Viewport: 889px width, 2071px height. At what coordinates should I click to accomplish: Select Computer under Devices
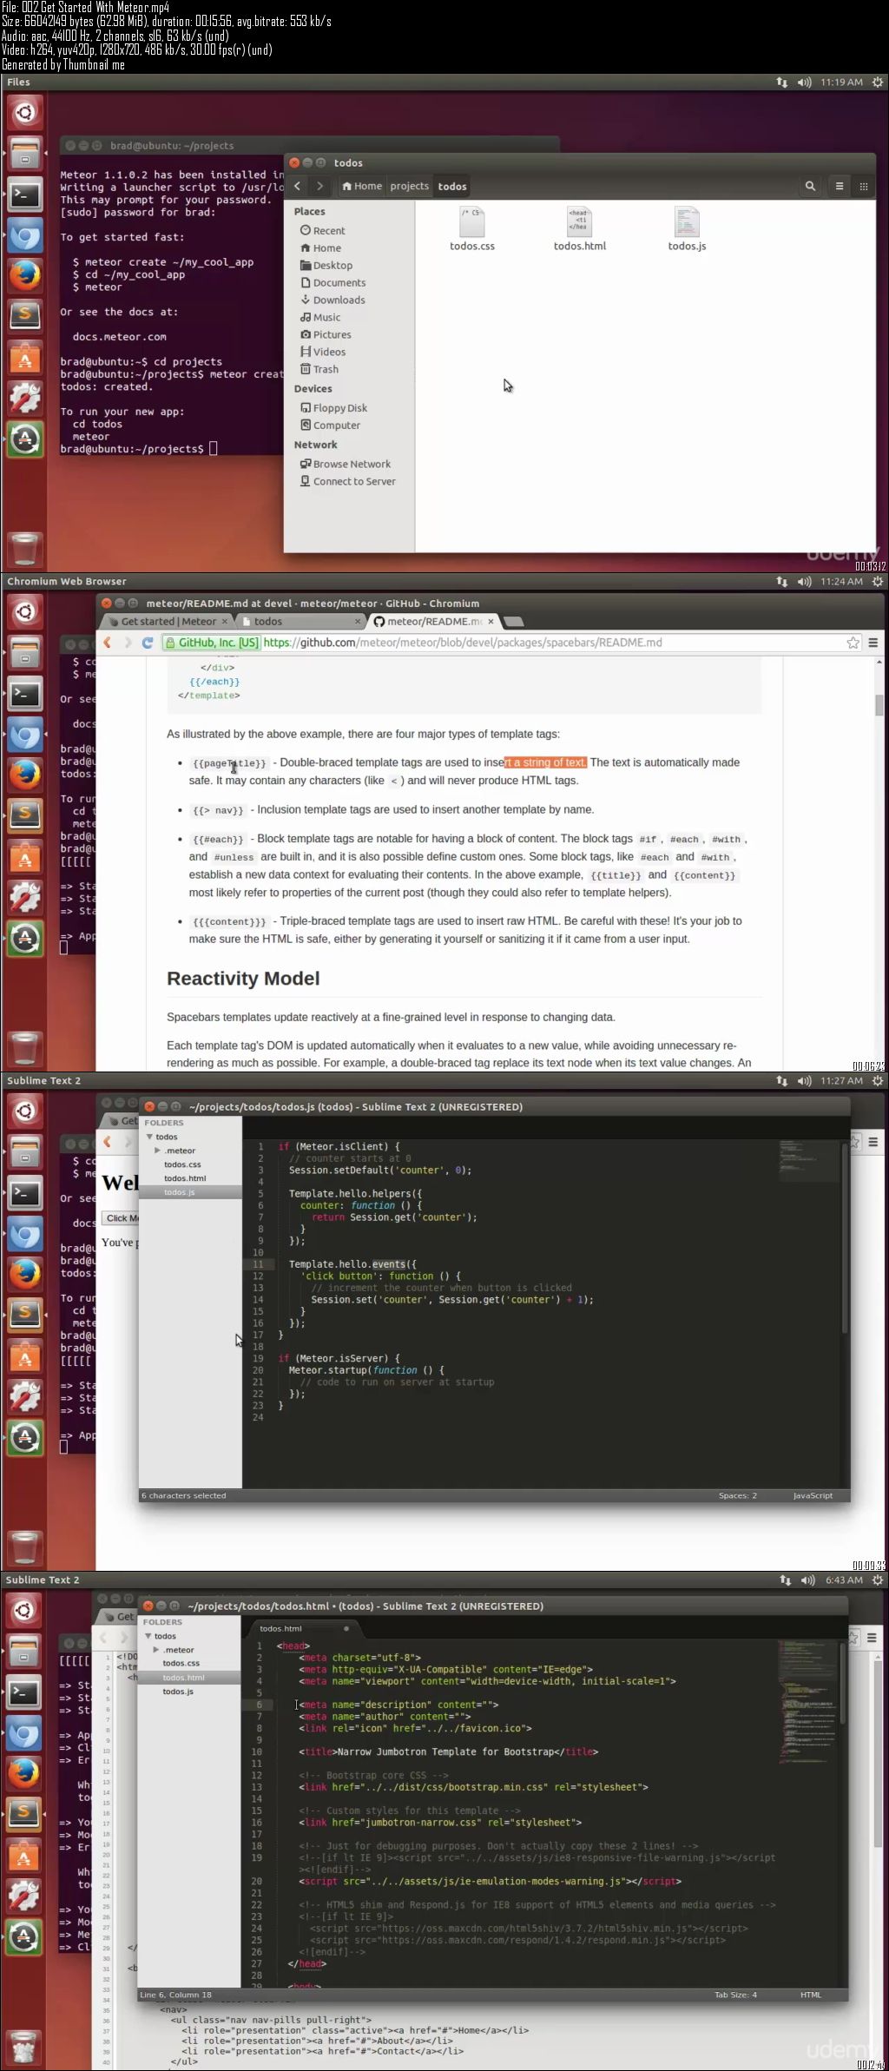[331, 425]
